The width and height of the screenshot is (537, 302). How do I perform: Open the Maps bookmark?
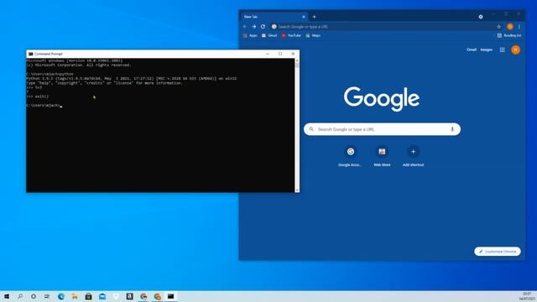(x=313, y=35)
